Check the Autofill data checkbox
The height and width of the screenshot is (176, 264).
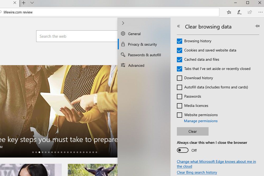click(x=180, y=87)
